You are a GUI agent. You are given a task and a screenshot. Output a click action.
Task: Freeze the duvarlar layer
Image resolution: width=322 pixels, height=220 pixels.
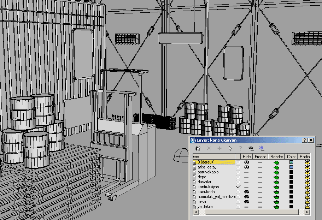[260, 182]
